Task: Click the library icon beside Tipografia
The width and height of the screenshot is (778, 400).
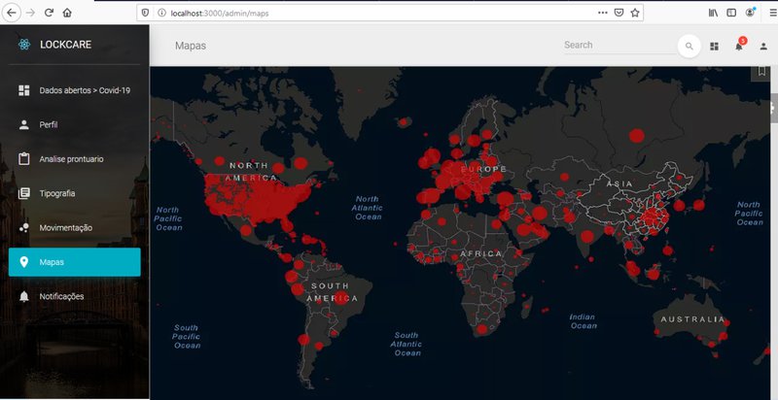Action: click(x=23, y=193)
